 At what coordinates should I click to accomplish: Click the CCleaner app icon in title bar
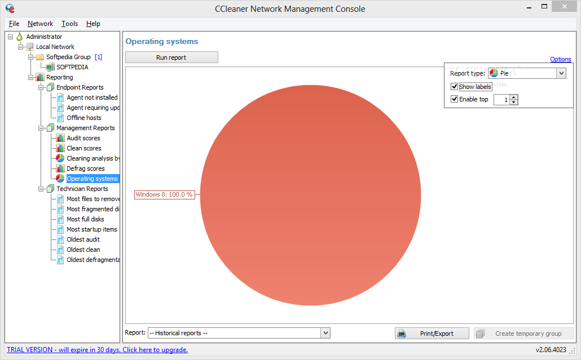[x=10, y=8]
